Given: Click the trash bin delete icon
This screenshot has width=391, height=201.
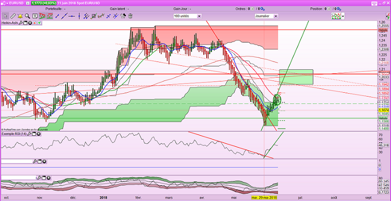Looking at the screenshot, I should (x=130, y=16).
